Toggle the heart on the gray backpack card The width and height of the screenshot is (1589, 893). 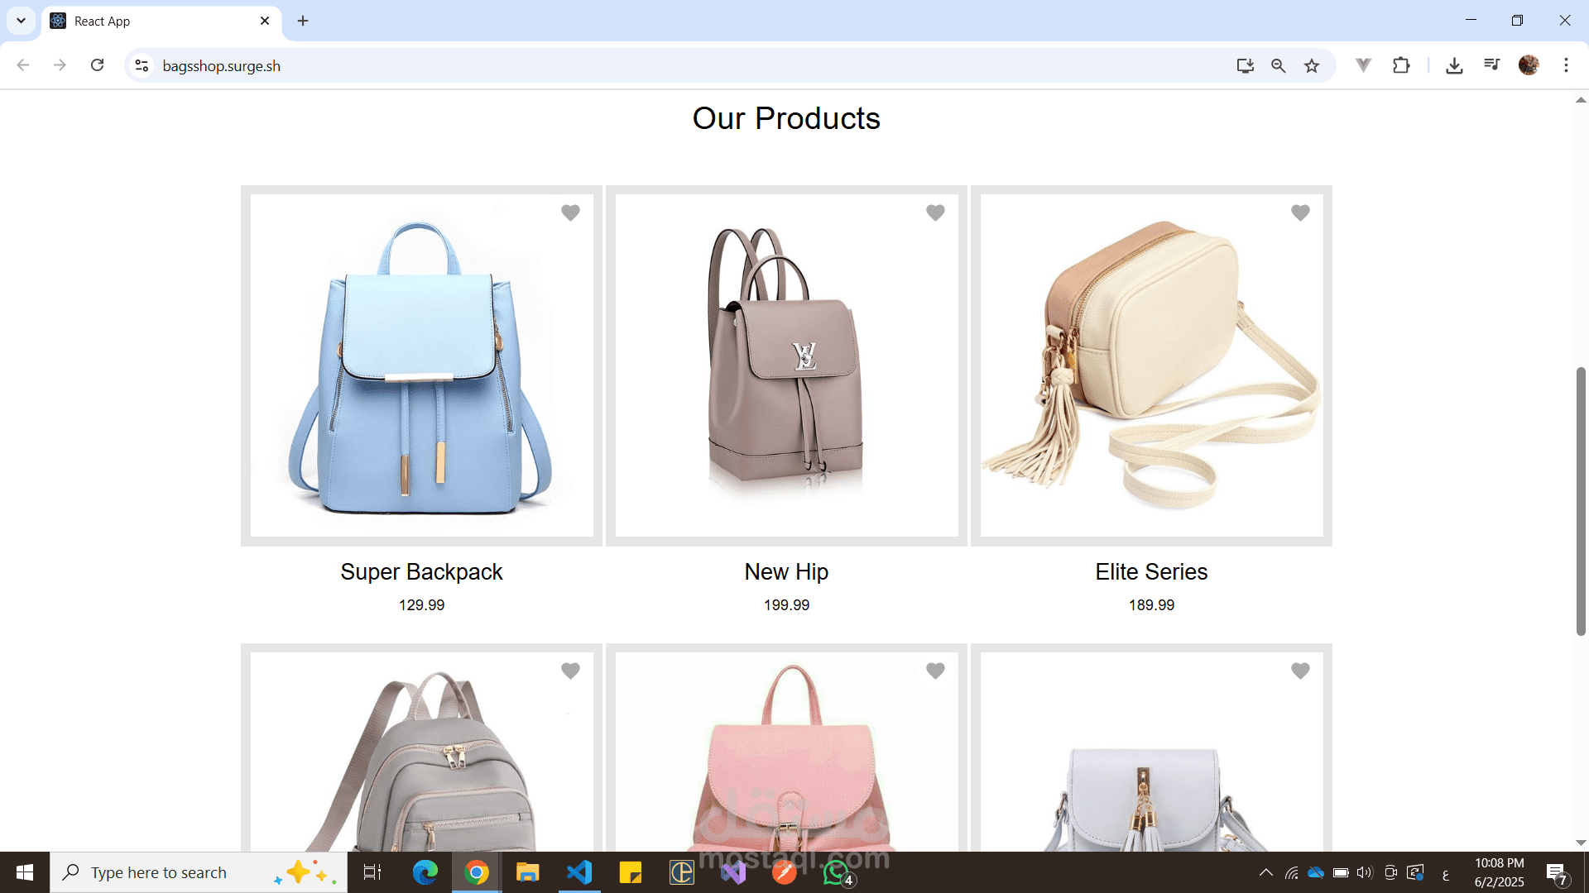[570, 671]
